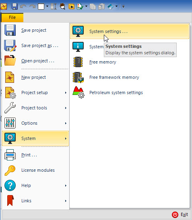Screen dimensions: 192x220
Task: Click the Open project folder icon
Action: pos(10,60)
